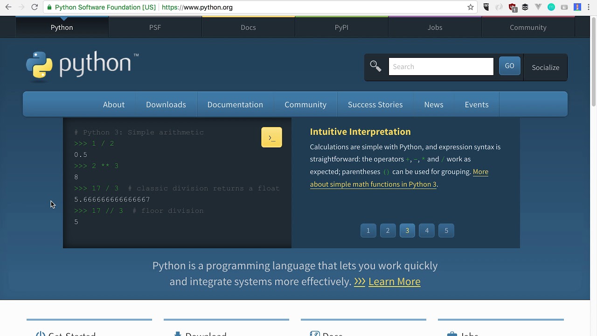Click the browser forward arrow
Image resolution: width=597 pixels, height=336 pixels.
(21, 7)
